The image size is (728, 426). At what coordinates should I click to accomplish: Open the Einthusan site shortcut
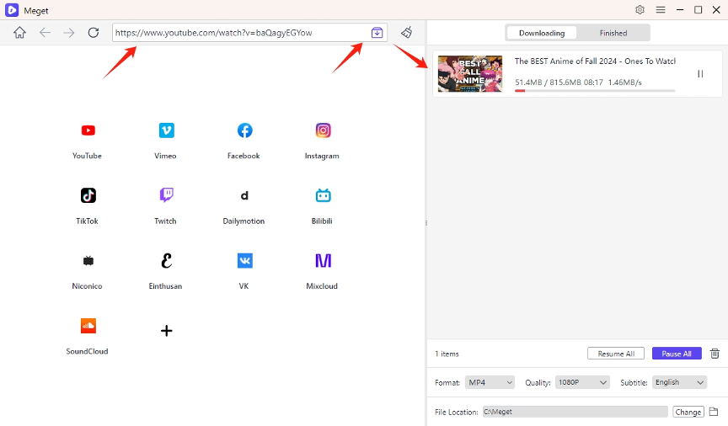[166, 261]
